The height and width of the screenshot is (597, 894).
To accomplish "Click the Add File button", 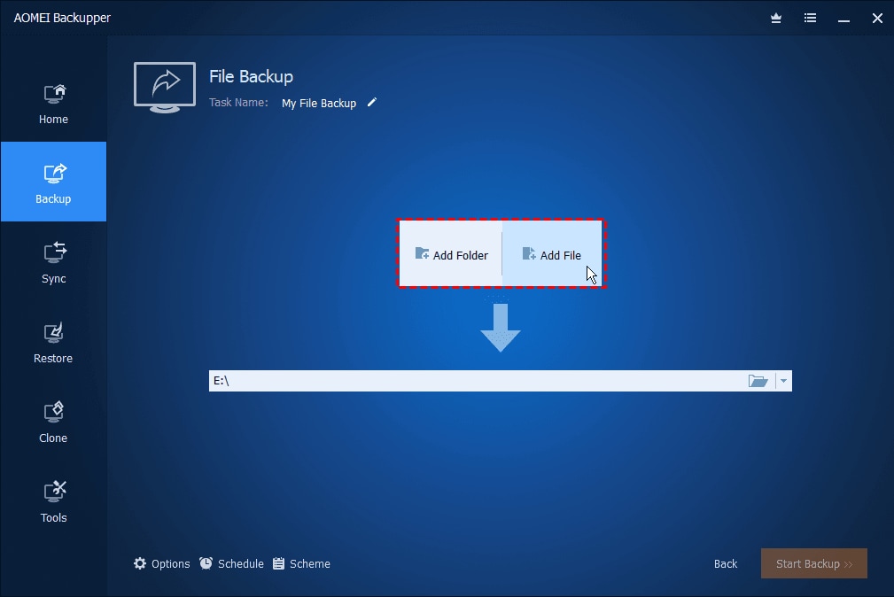I will [x=552, y=254].
